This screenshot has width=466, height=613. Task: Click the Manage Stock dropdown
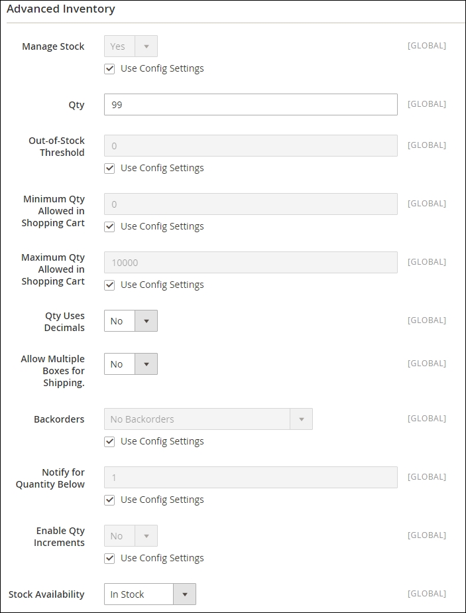[131, 46]
